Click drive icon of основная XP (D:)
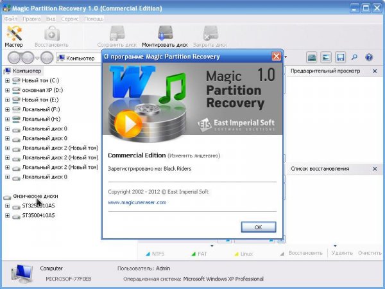Viewport: 385px width, 289px height. tap(16, 90)
